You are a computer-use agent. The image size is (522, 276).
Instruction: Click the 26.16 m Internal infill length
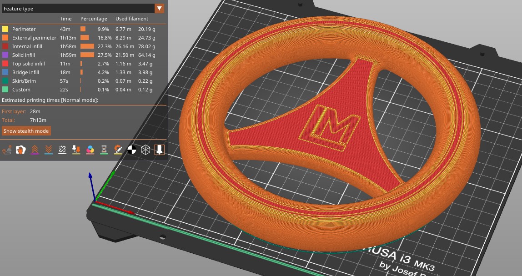tap(125, 46)
